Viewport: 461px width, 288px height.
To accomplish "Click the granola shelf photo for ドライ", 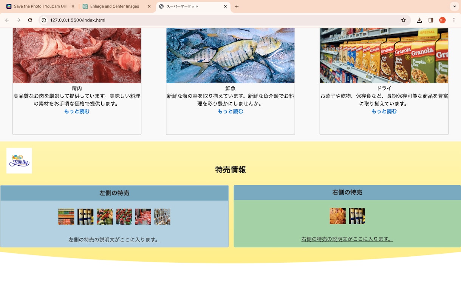I will click(384, 55).
